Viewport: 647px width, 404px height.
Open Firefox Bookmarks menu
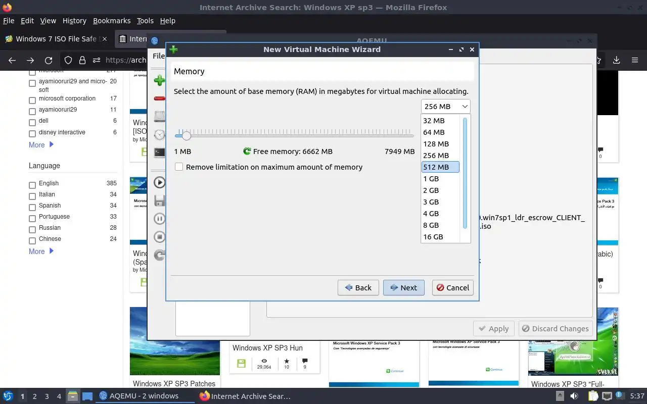(112, 21)
